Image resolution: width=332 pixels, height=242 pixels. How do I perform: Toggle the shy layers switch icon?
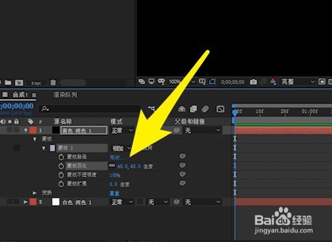click(182, 109)
